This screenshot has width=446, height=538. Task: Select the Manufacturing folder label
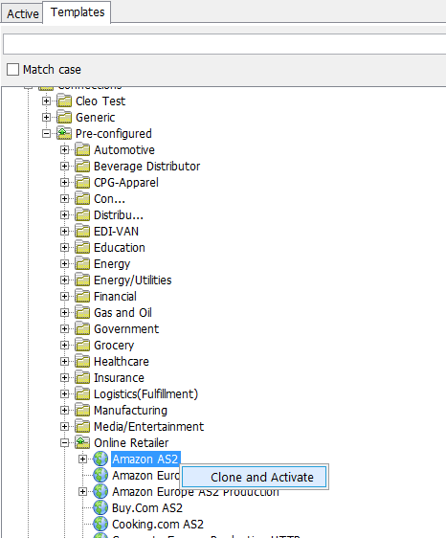point(131,411)
